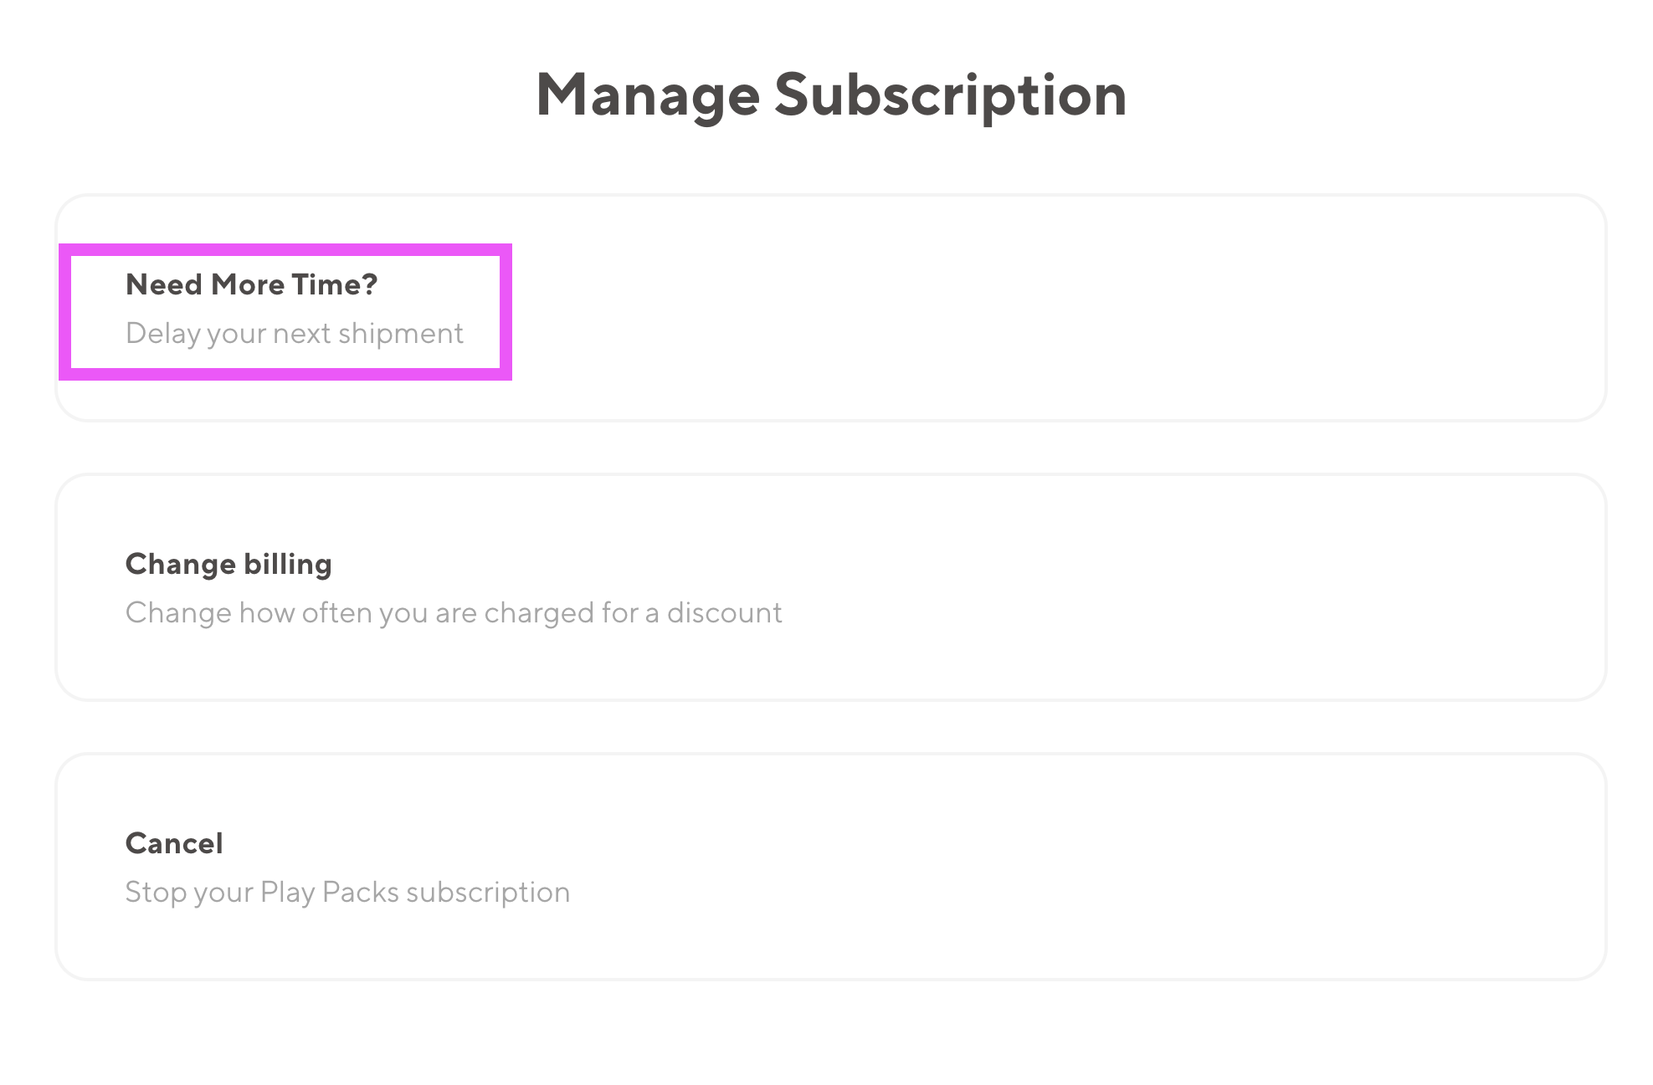Select the Change billing option
This screenshot has width=1653, height=1085.
click(x=228, y=565)
